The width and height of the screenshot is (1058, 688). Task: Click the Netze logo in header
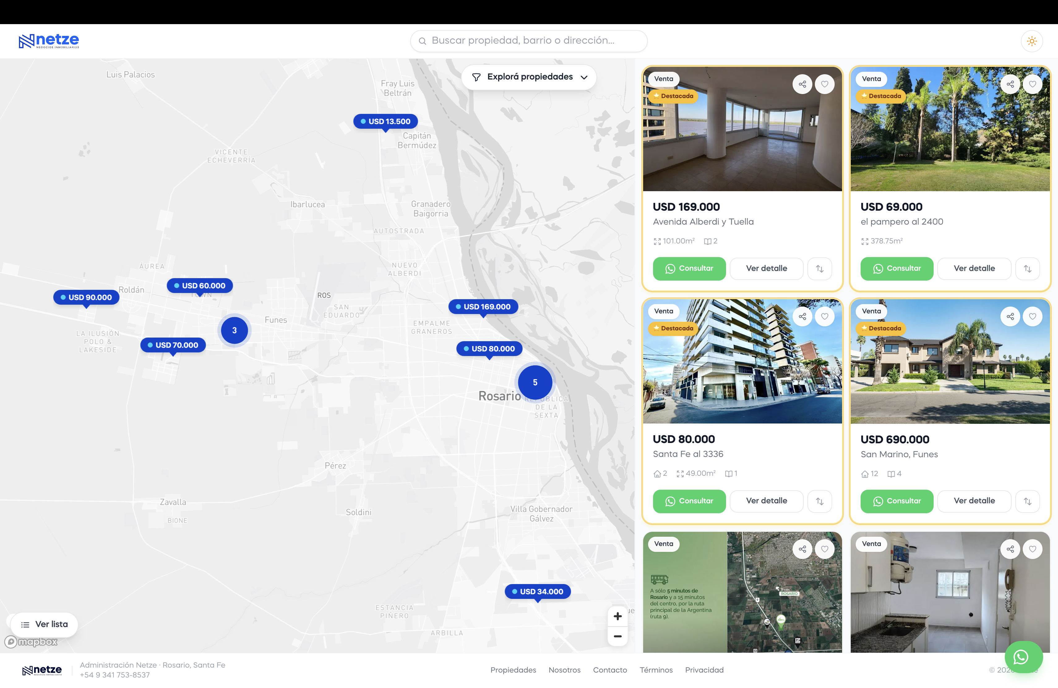[x=49, y=41]
